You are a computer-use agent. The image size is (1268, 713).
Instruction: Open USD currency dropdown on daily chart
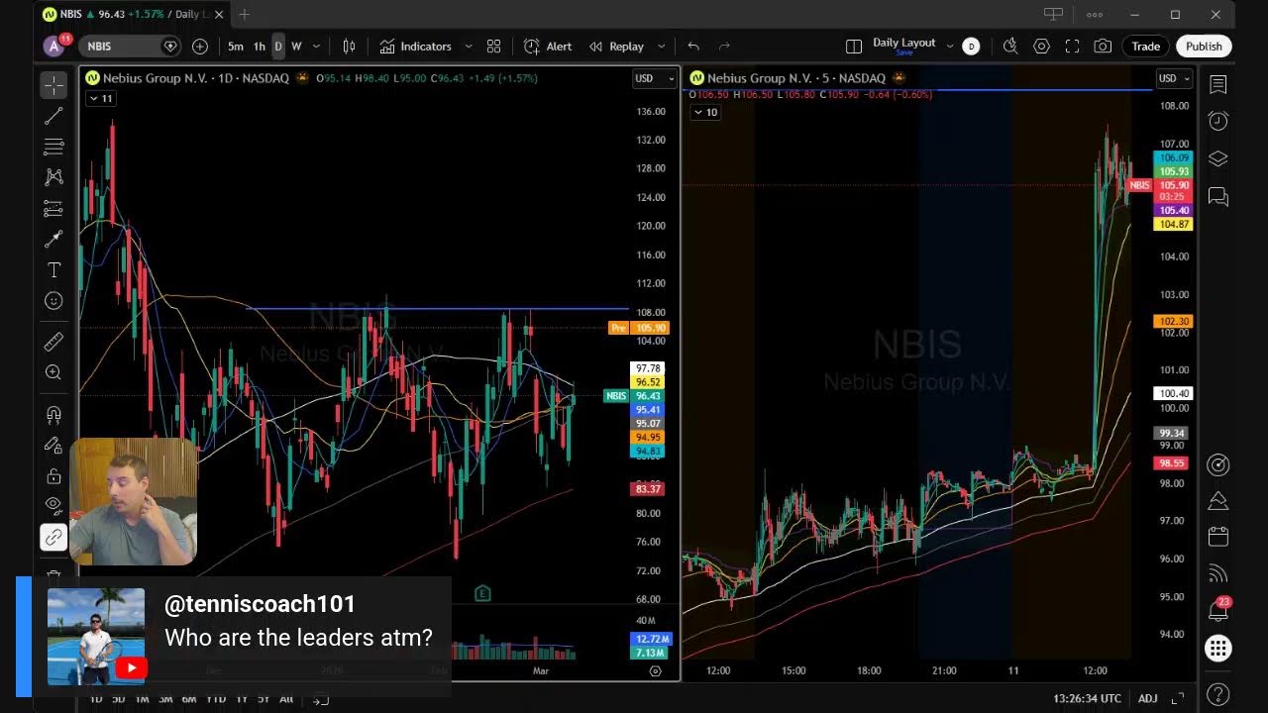[654, 78]
